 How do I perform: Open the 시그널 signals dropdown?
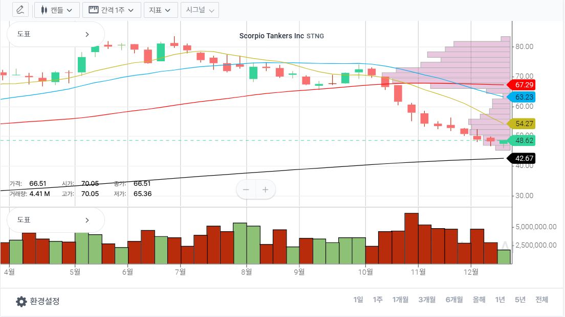(x=200, y=10)
